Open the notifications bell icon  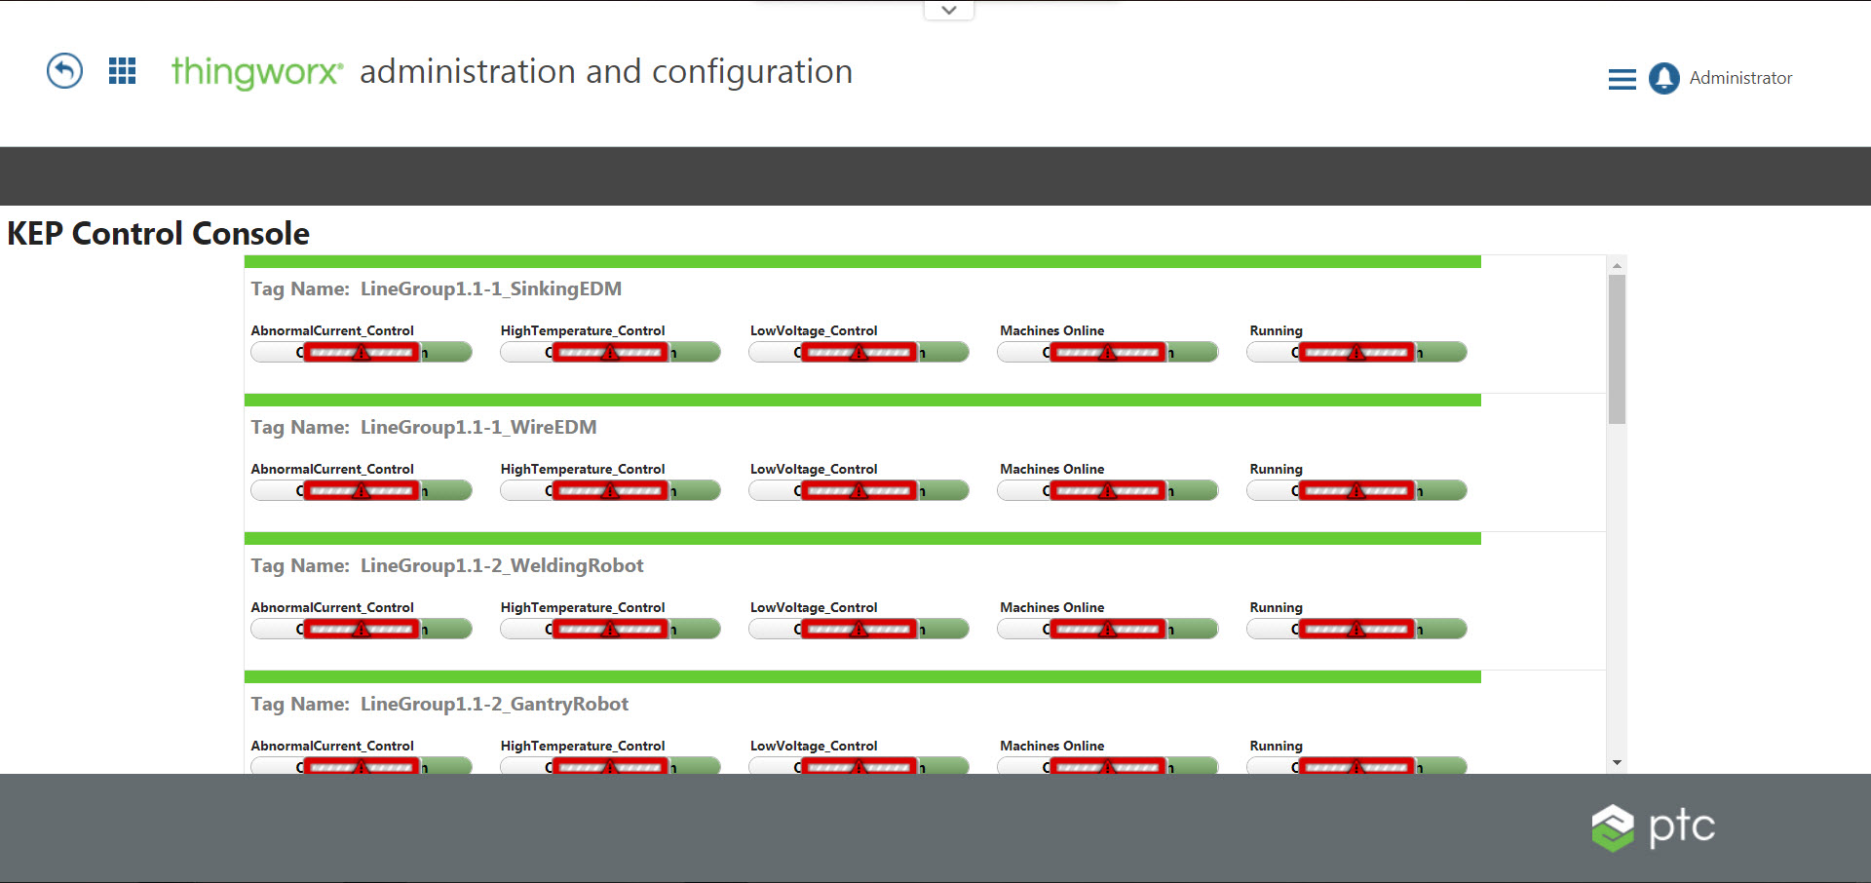click(1663, 79)
